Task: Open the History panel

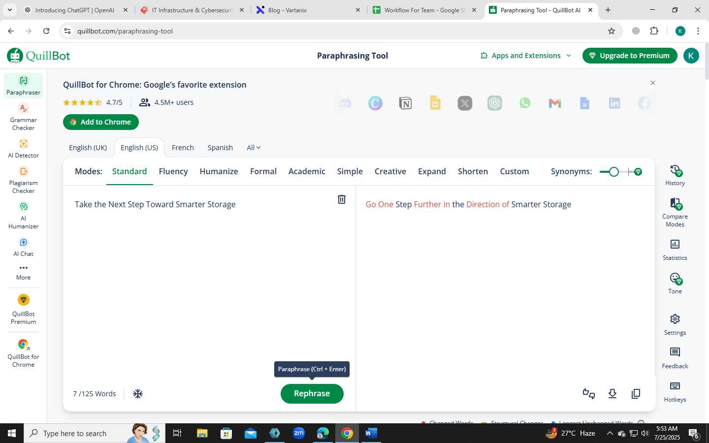Action: 675,175
